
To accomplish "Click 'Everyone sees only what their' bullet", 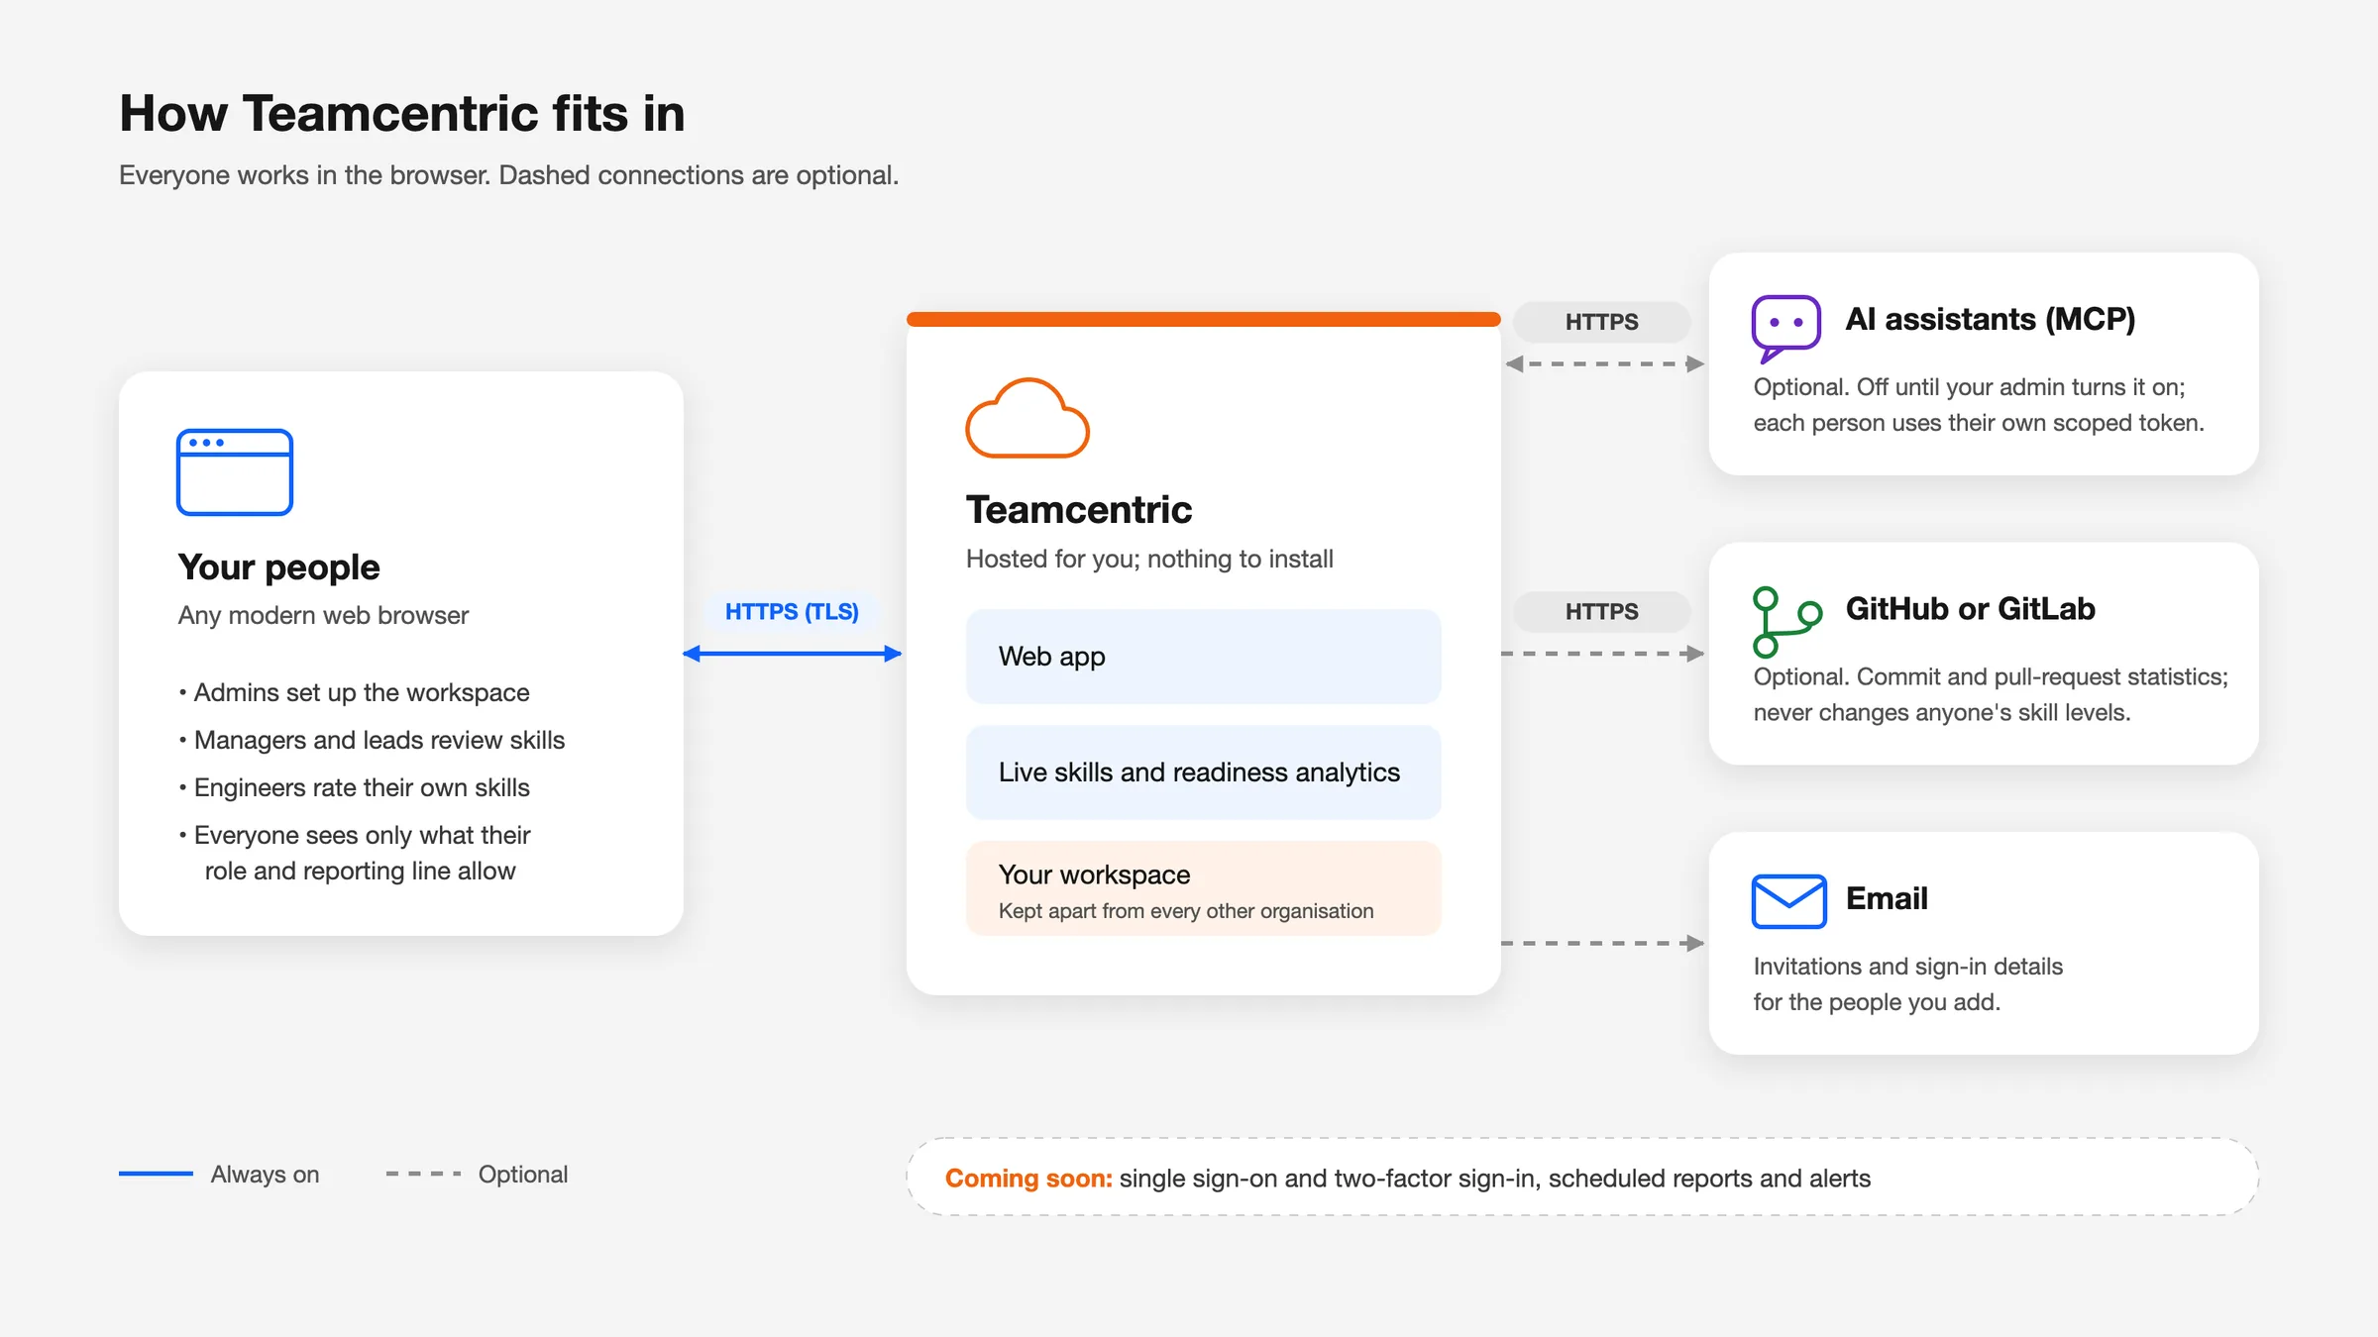I will pos(355,835).
